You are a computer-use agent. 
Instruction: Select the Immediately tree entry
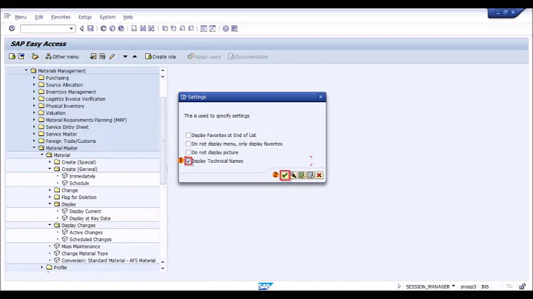coord(82,176)
